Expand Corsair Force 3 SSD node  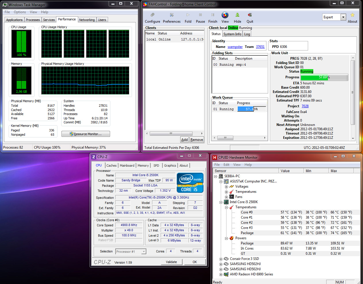click(221, 259)
